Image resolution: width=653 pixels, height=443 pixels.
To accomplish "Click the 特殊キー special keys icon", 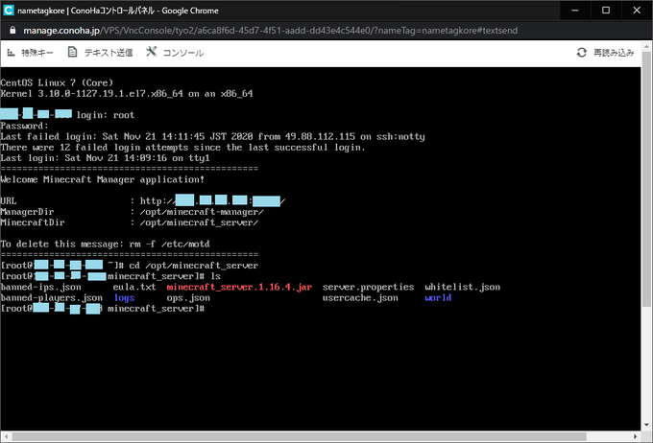I will point(11,53).
